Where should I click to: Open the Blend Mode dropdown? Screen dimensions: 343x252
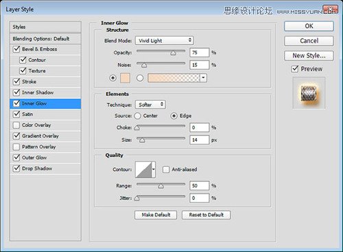pos(165,41)
